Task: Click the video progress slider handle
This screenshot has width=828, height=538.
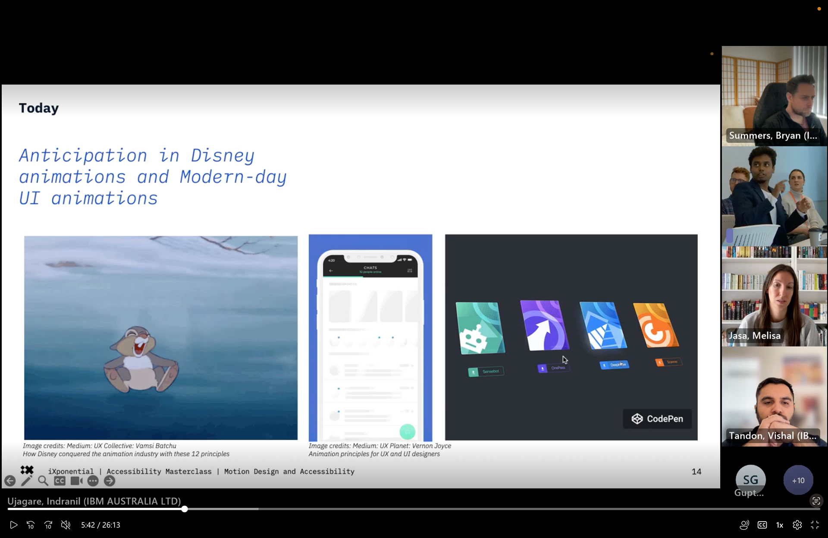Action: [185, 509]
